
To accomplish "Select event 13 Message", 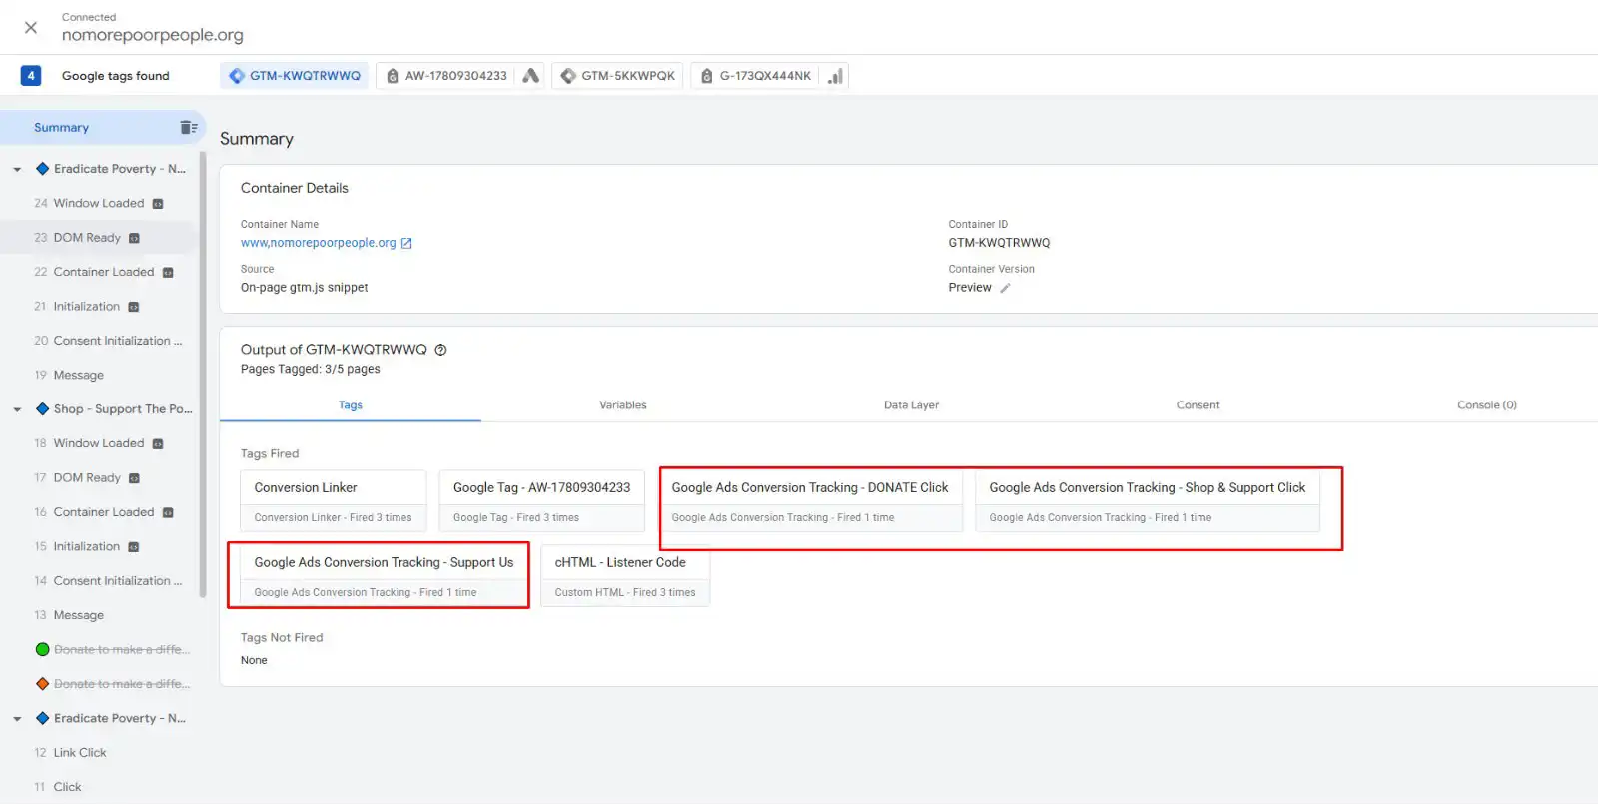I will coord(100,616).
